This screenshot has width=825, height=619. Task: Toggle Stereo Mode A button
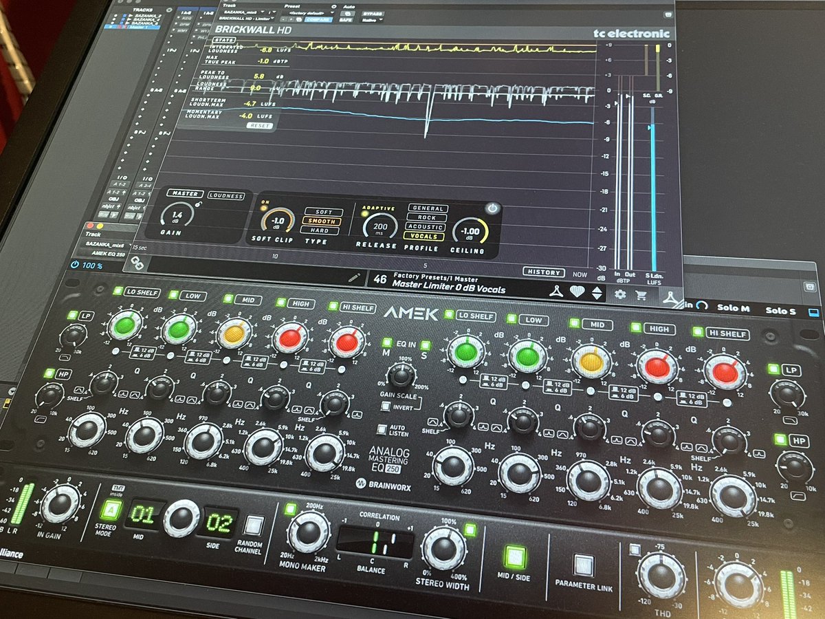click(109, 510)
